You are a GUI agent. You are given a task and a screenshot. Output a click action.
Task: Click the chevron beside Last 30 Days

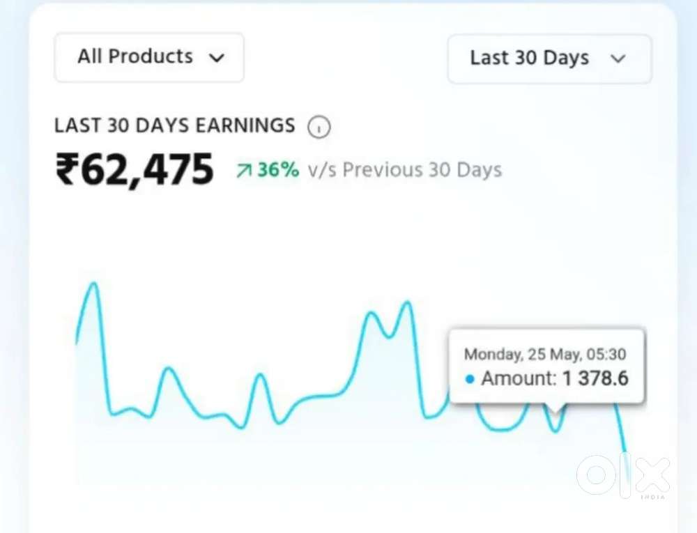pyautogui.click(x=618, y=59)
